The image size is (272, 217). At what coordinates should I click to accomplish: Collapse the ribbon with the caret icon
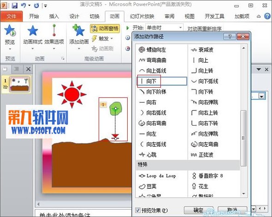click(x=259, y=17)
